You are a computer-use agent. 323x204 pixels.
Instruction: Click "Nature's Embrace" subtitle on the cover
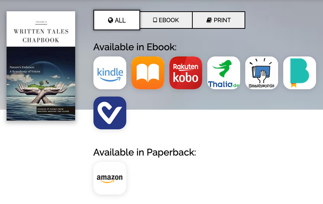(x=25, y=69)
